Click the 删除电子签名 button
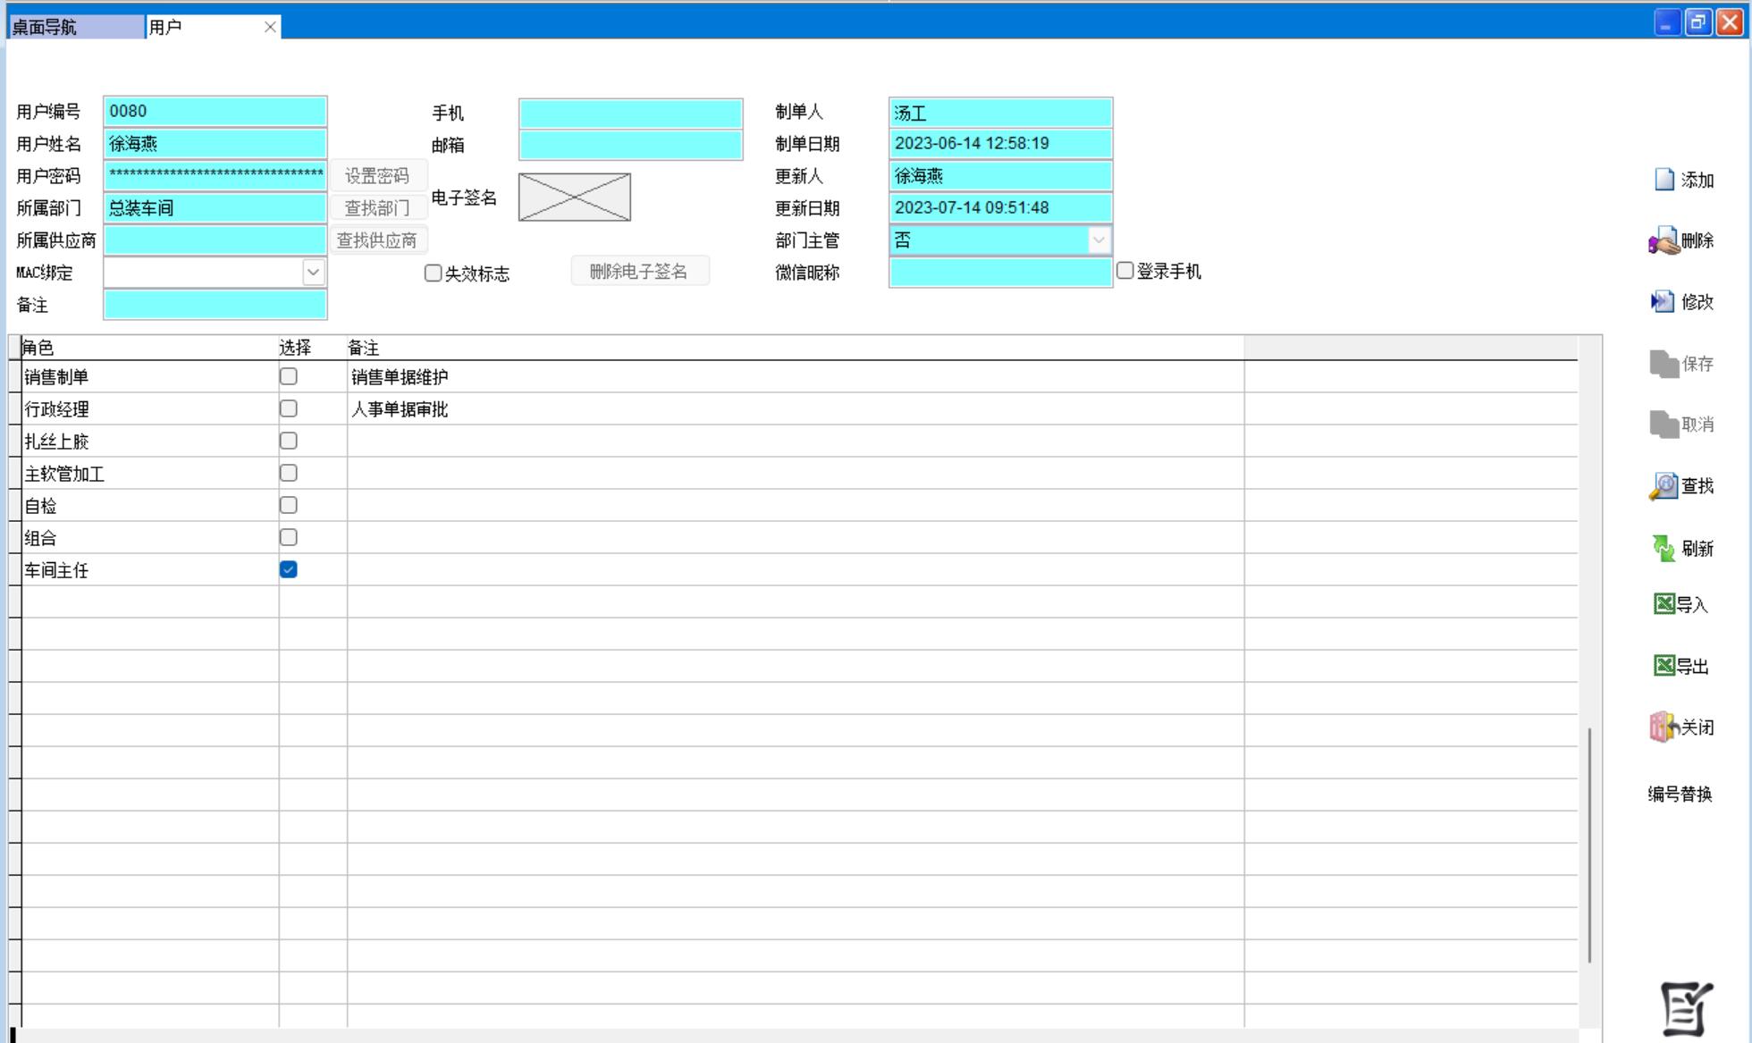Image resolution: width=1752 pixels, height=1043 pixels. (x=639, y=272)
